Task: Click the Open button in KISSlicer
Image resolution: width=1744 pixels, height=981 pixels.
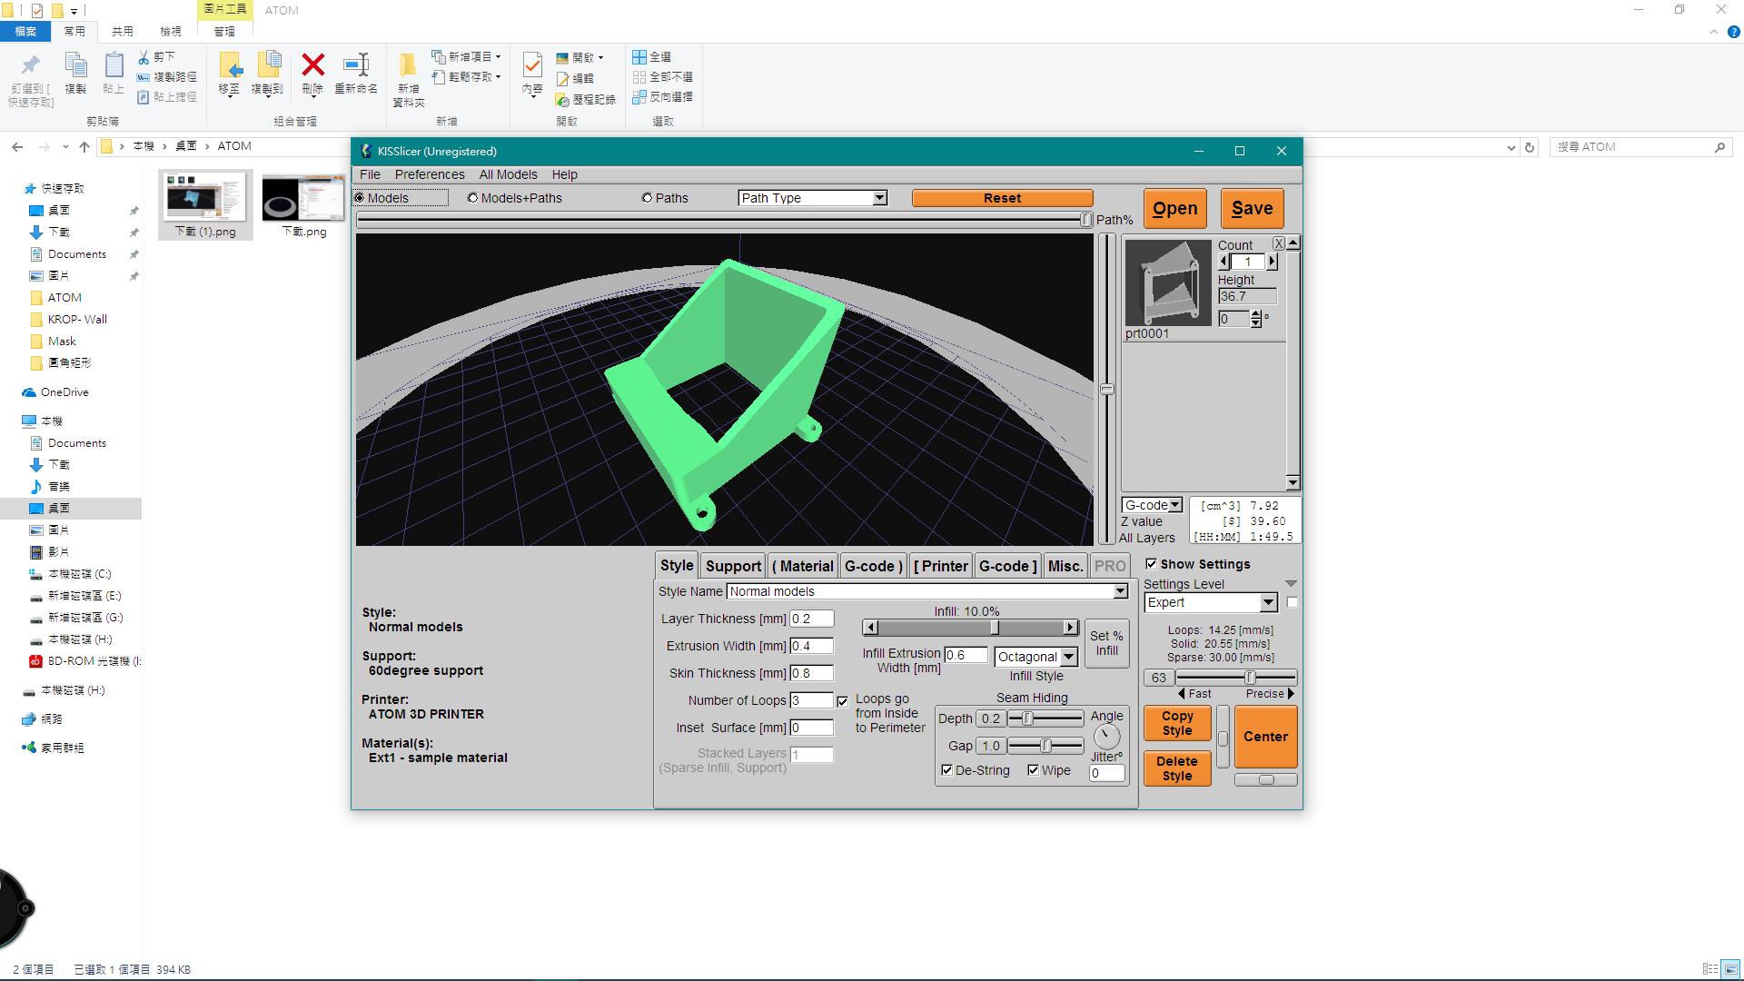Action: (x=1174, y=208)
